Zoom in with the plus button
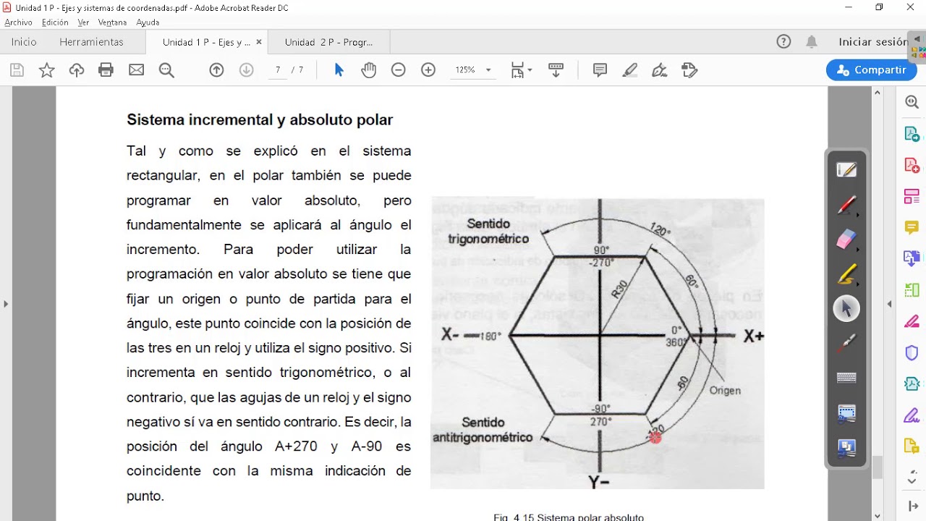The width and height of the screenshot is (926, 521). [x=428, y=70]
